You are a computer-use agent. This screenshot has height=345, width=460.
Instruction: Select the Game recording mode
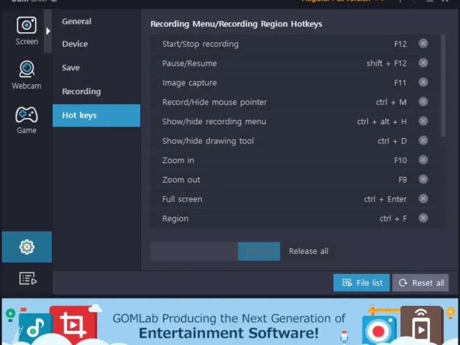tap(26, 120)
